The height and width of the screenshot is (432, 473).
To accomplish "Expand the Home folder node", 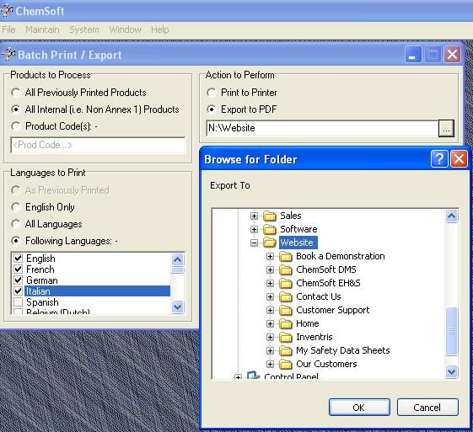I will point(270,324).
